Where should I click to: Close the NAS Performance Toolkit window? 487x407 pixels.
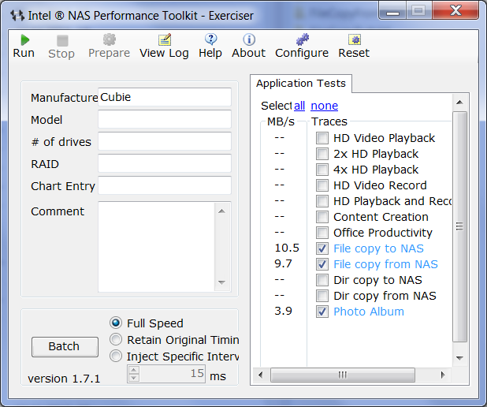click(x=455, y=10)
